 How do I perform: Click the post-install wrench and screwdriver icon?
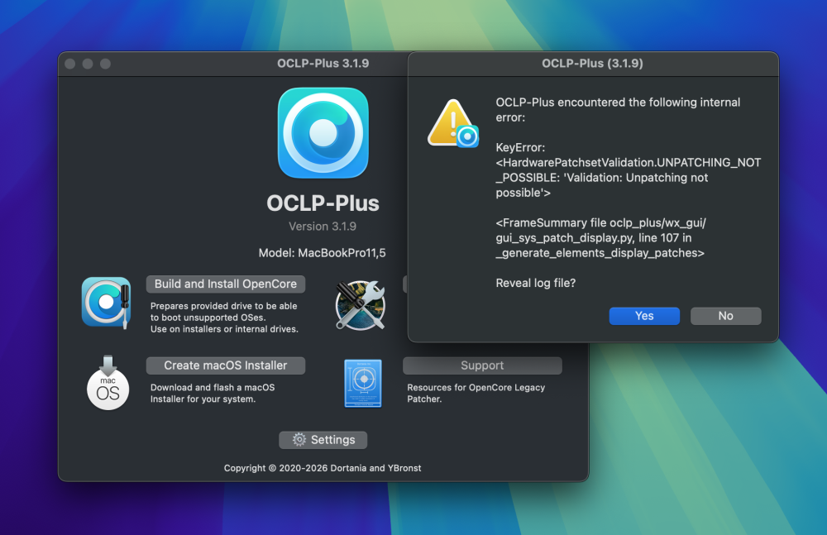click(x=361, y=305)
